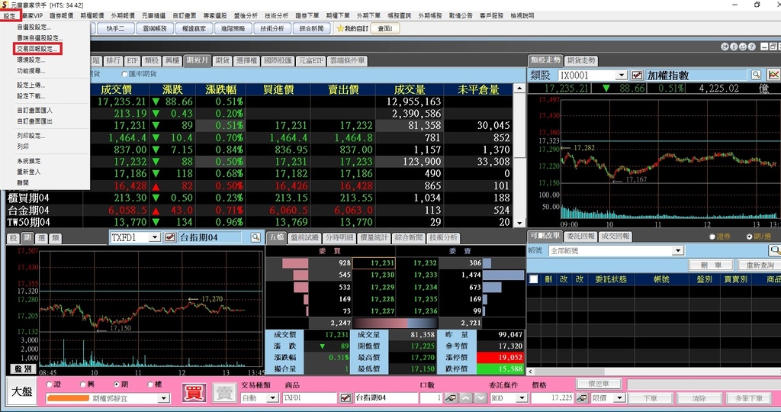Screen dimensions: 781x412
Task: Tick the checkbox next to IX0001 dropdown
Action: (x=637, y=75)
